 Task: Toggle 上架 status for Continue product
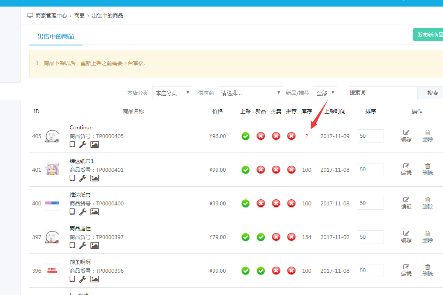(x=246, y=136)
